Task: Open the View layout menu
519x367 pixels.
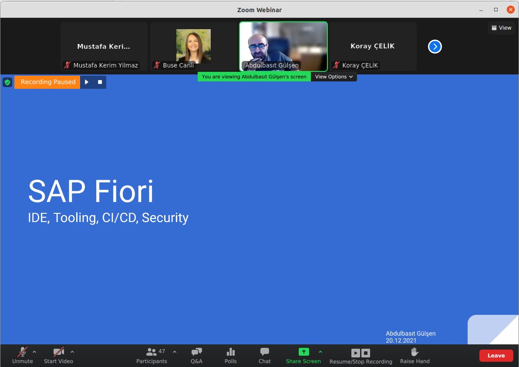Action: tap(502, 28)
